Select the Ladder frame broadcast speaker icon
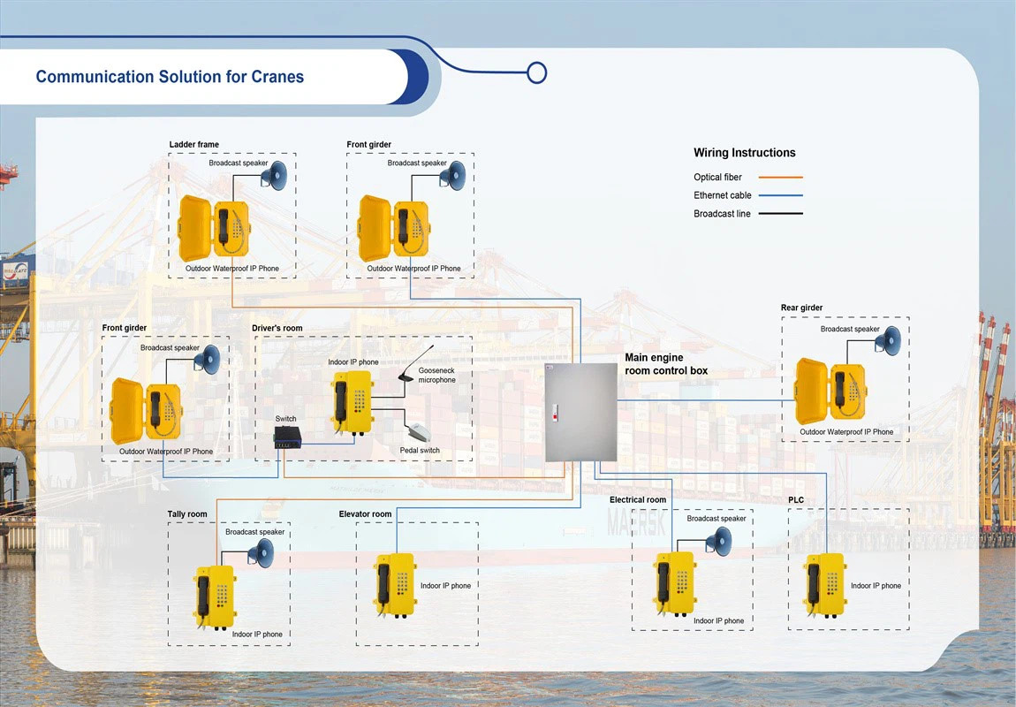Viewport: 1016px width, 707px height. pos(275,176)
